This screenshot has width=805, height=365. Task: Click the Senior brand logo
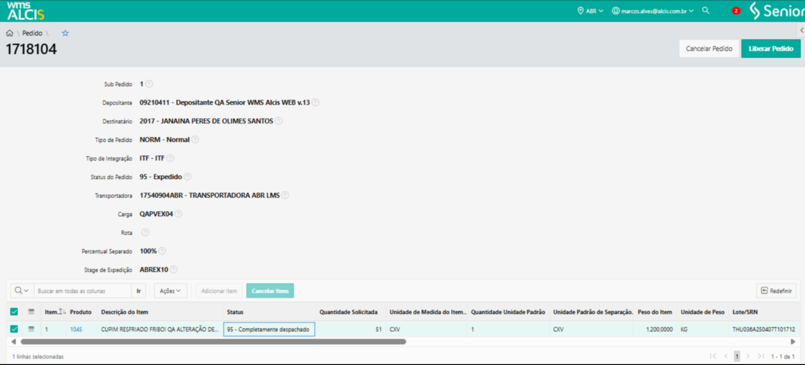click(x=776, y=11)
